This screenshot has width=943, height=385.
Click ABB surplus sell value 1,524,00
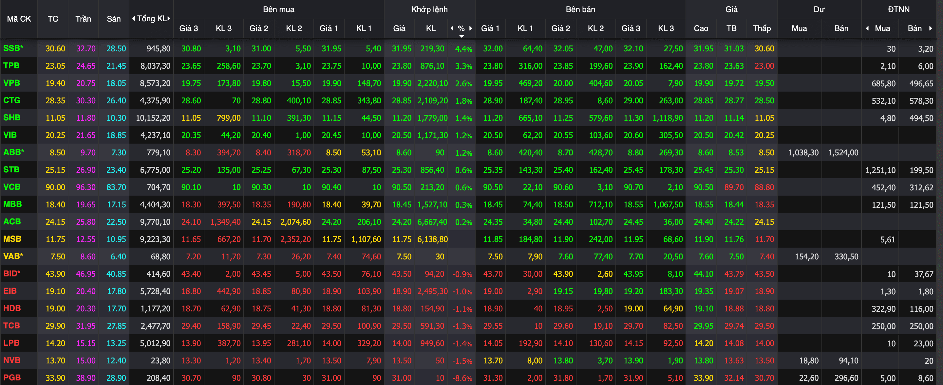pos(843,152)
